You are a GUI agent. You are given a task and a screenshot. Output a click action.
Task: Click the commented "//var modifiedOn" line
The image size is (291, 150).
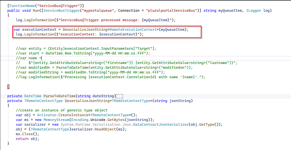[104, 68]
